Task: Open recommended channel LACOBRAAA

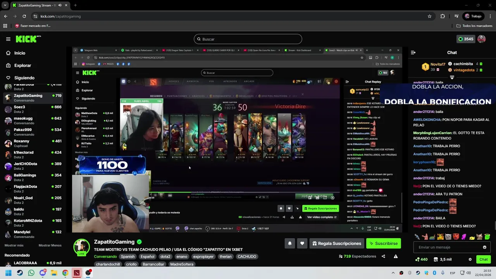Action: coord(33,263)
